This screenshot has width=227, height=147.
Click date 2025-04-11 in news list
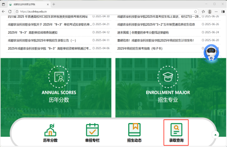(x=102, y=40)
